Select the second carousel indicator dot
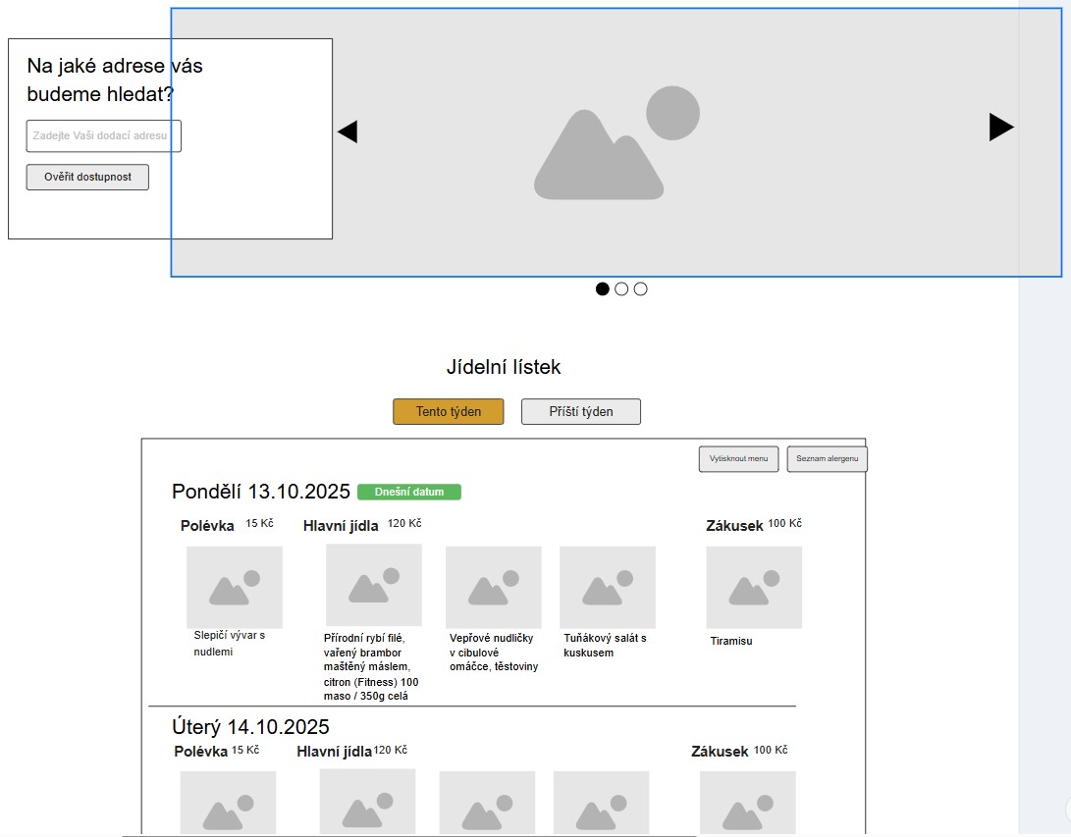This screenshot has height=837, width=1071. coord(621,288)
